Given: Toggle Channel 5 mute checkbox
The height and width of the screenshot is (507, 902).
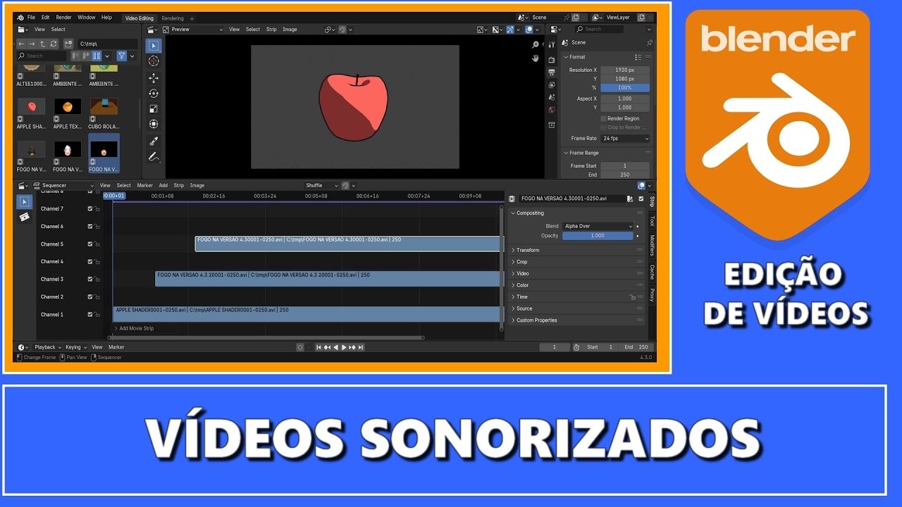Looking at the screenshot, I should pyautogui.click(x=90, y=244).
